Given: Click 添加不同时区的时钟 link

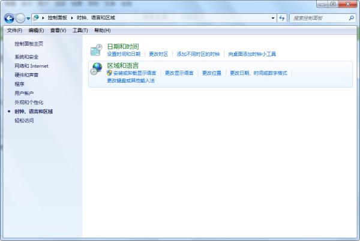Looking at the screenshot, I should pos(198,54).
